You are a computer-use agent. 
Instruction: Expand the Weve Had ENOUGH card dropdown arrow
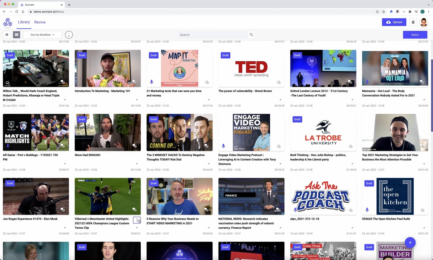137,164
